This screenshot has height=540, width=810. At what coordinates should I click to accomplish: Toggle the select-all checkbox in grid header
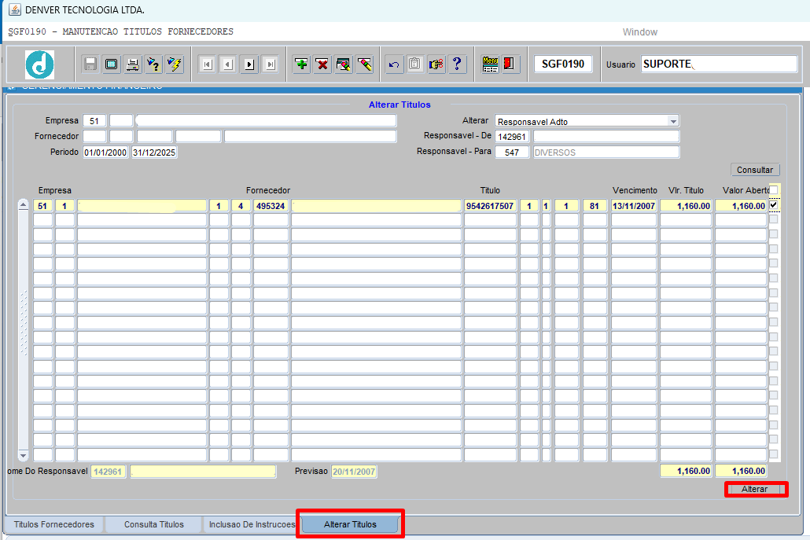click(x=774, y=190)
